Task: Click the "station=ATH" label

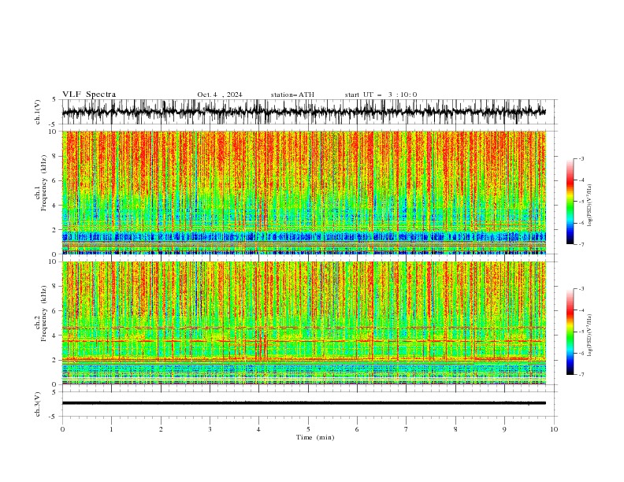Action: pos(292,95)
